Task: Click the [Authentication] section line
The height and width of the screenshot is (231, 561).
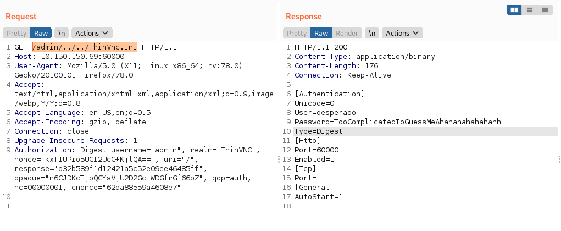Action: point(329,94)
